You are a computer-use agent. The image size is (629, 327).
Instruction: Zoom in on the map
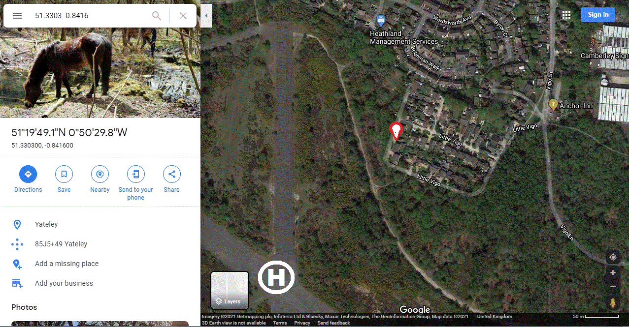point(613,273)
